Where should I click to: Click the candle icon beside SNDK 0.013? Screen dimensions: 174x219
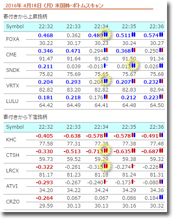pyautogui.click(x=134, y=65)
